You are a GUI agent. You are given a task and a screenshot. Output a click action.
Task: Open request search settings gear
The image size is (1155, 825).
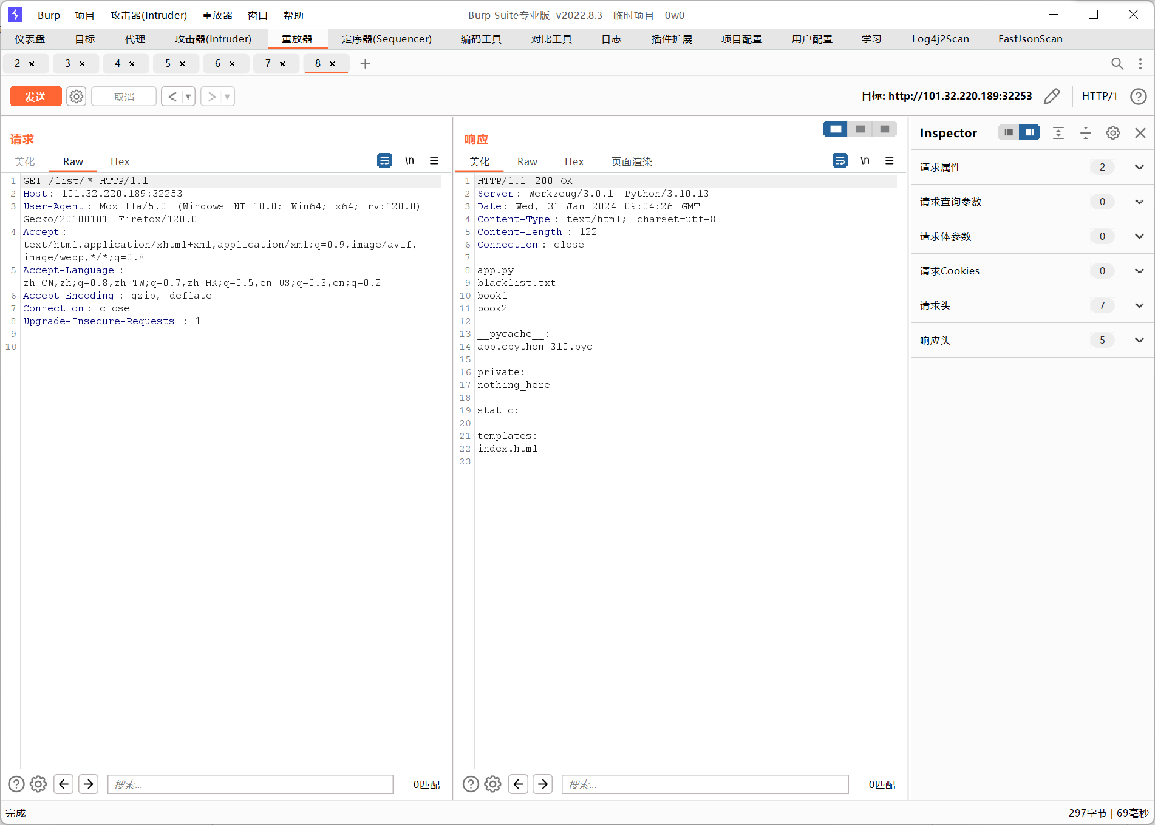pyautogui.click(x=38, y=784)
